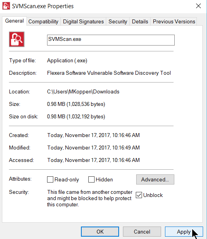View the Details tab
207x239 pixels.
[140, 21]
